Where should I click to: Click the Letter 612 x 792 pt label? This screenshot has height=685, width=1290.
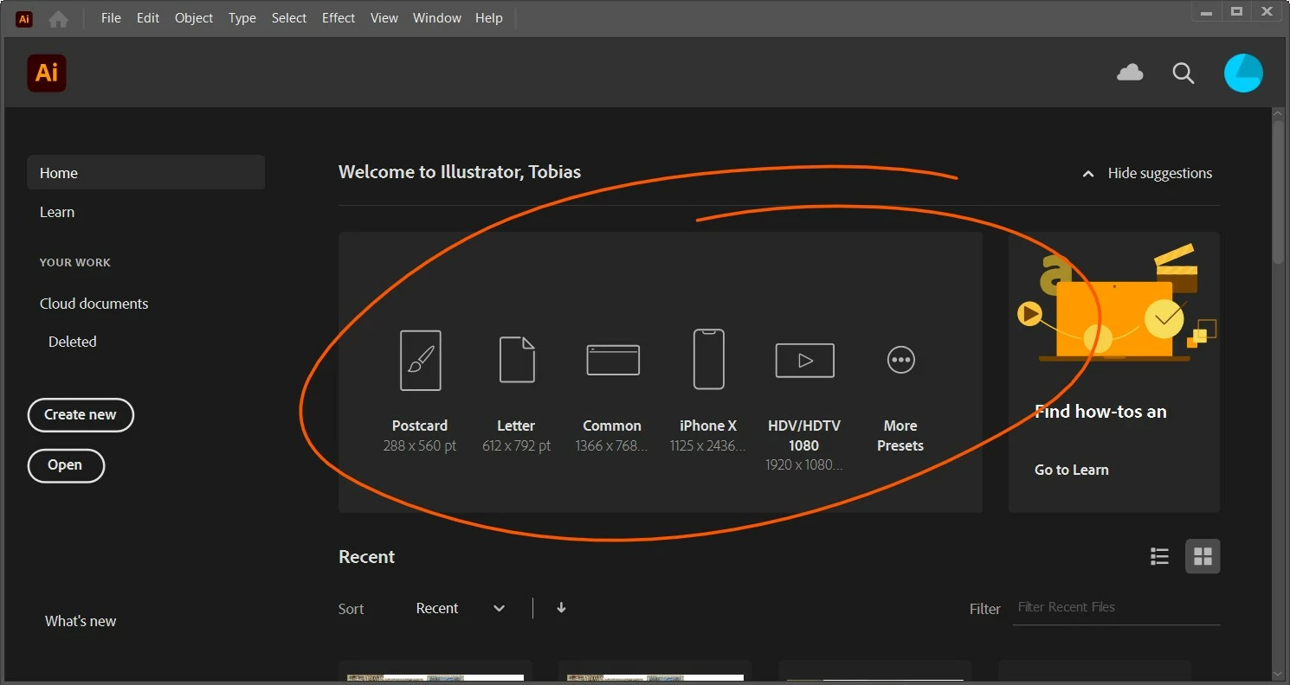(517, 436)
